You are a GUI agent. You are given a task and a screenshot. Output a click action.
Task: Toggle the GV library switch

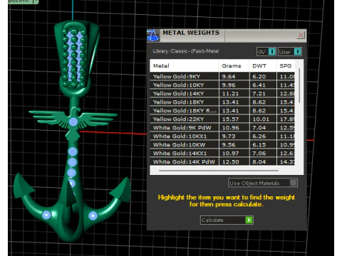[266, 52]
